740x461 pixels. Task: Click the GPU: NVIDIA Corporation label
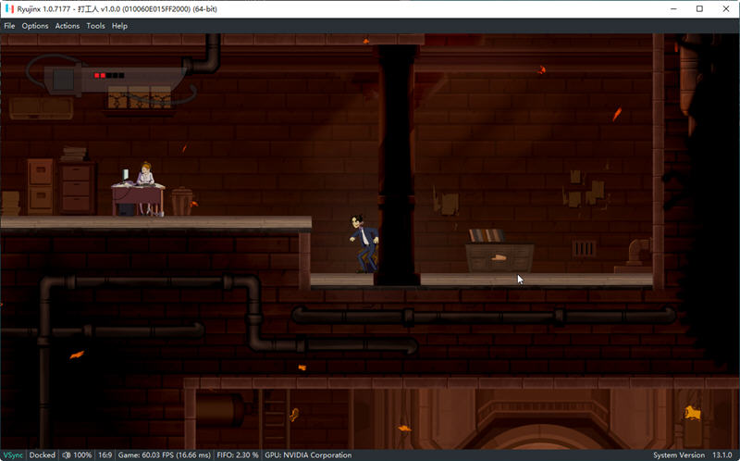tap(308, 455)
